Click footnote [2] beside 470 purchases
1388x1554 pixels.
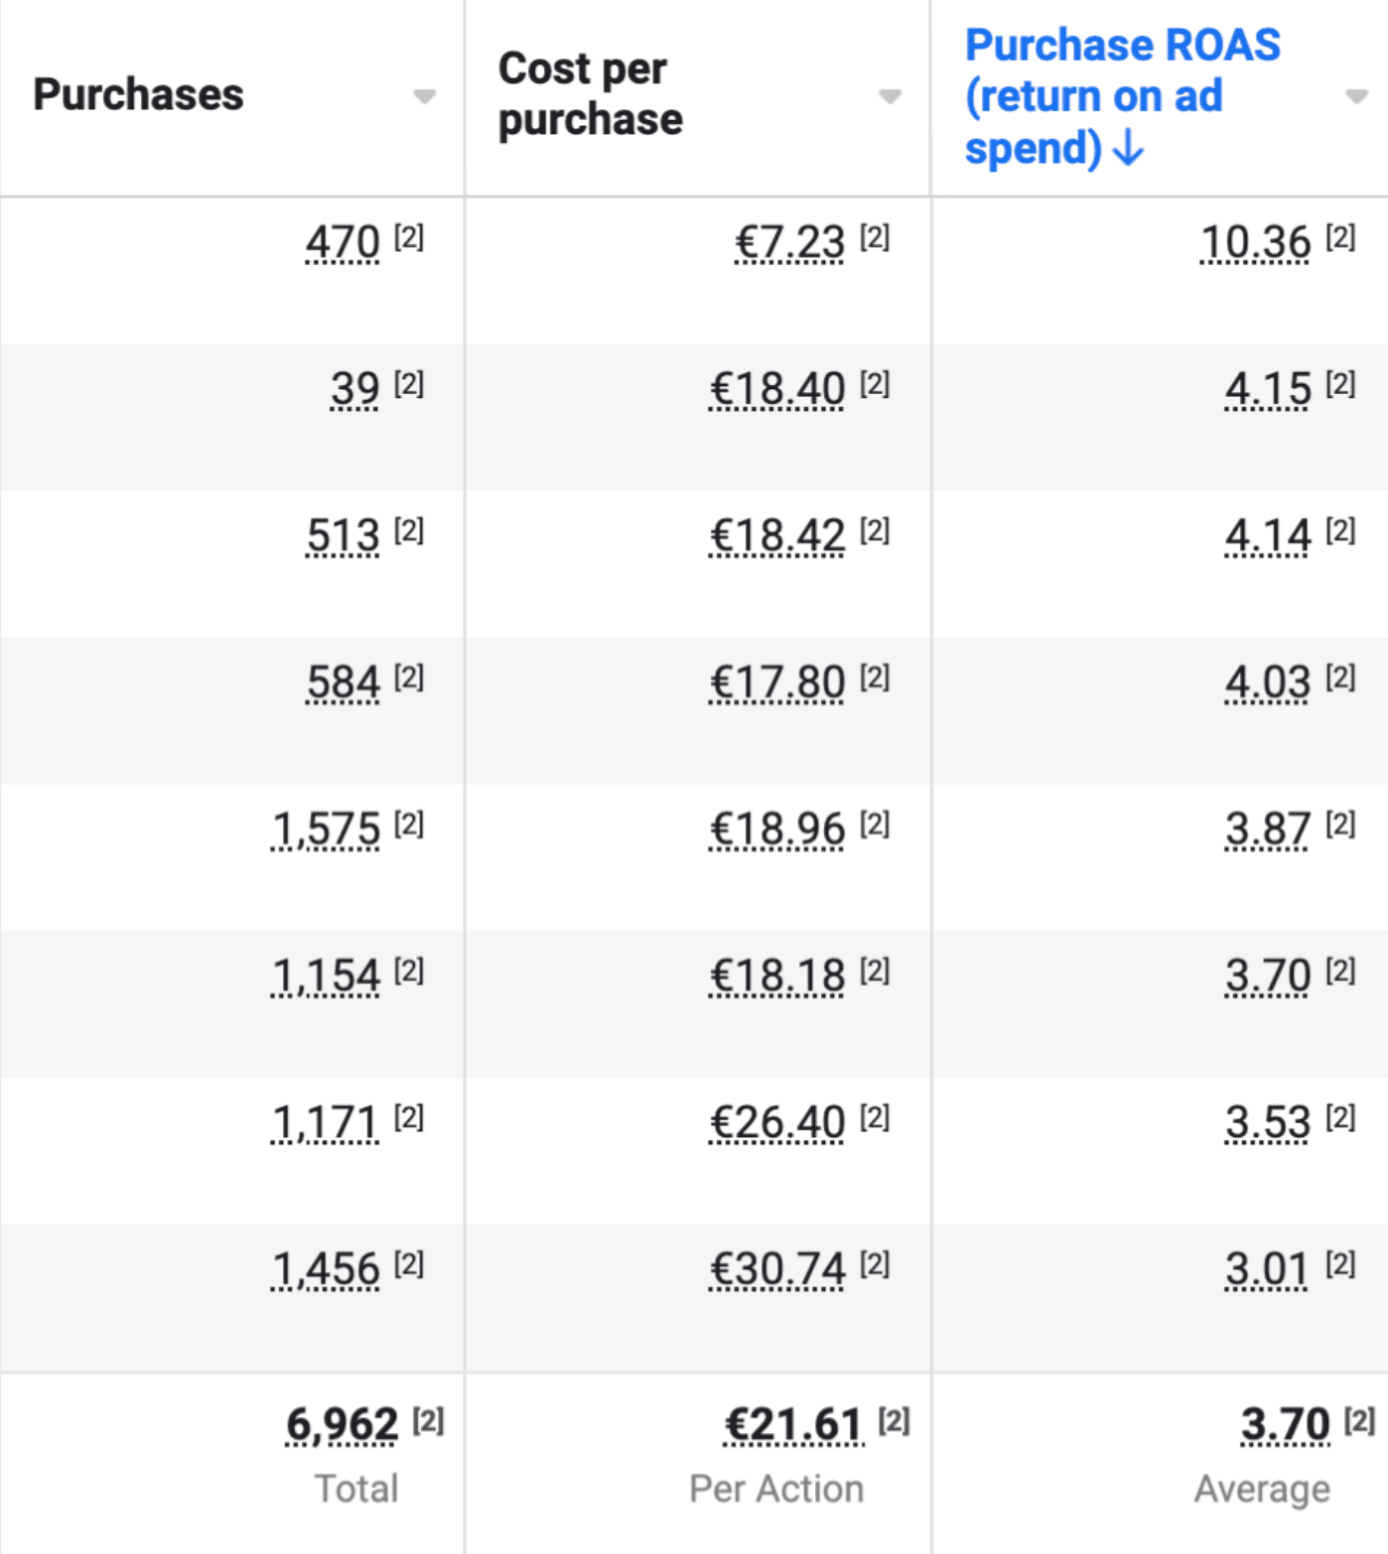click(x=409, y=237)
